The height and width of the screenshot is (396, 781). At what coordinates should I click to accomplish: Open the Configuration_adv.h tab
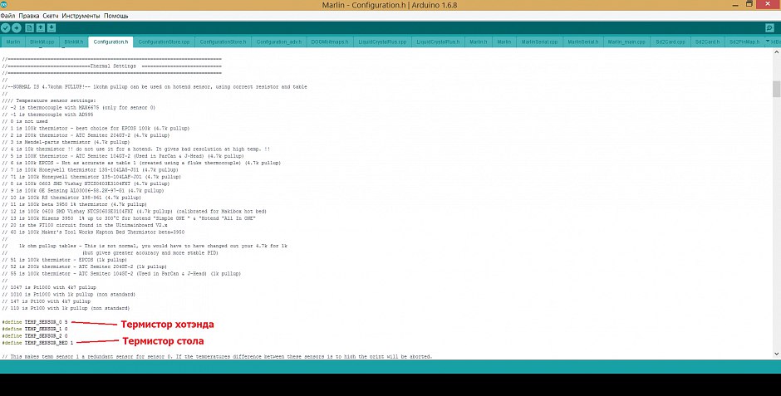[x=279, y=42]
